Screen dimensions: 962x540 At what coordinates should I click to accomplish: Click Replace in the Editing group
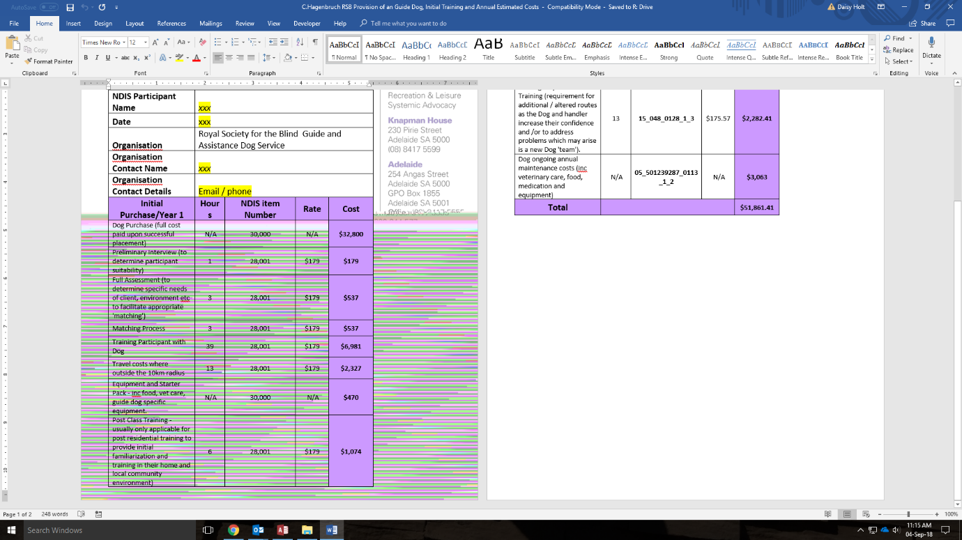[x=898, y=50]
